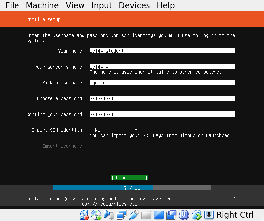Click the hard disk activity status icon
The image size is (264, 221).
tap(84, 215)
